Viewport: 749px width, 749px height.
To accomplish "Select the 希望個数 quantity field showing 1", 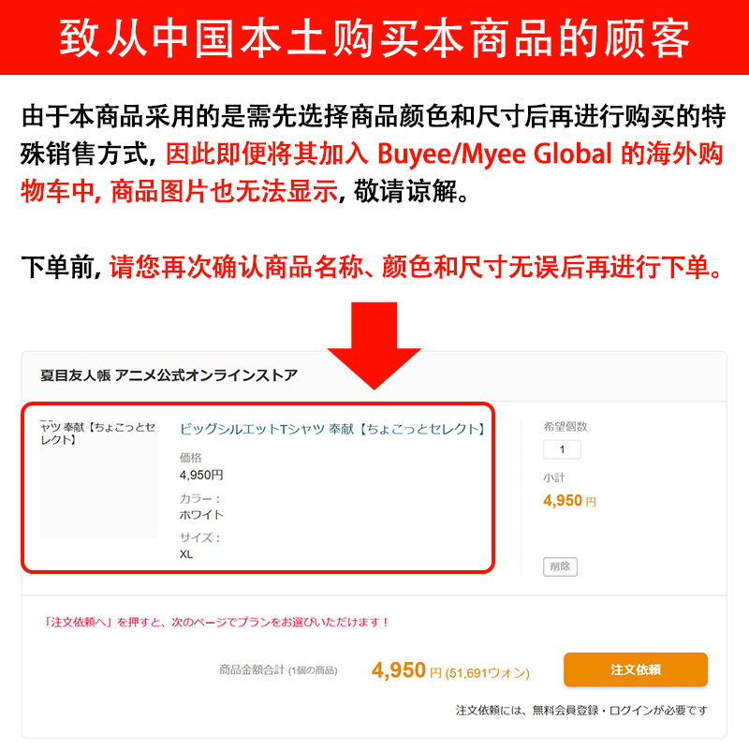I will [562, 449].
